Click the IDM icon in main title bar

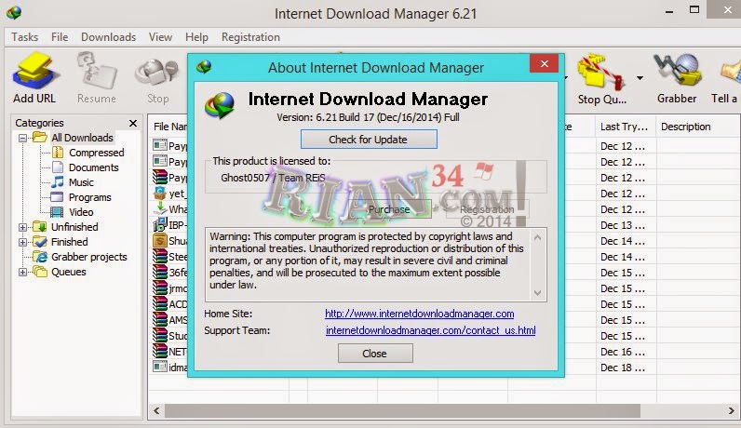(x=14, y=13)
